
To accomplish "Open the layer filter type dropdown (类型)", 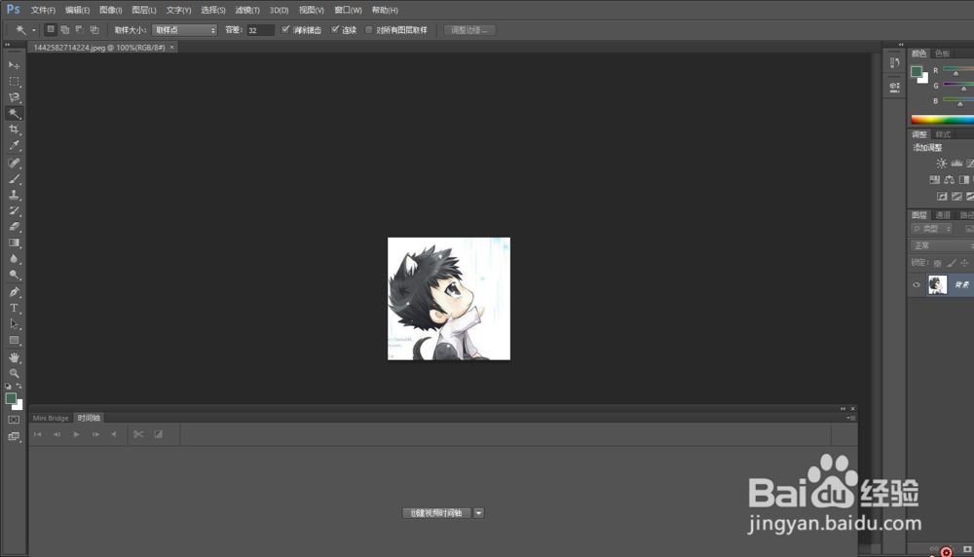I will [931, 229].
